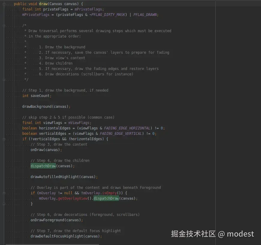Collapse the verticalEdges if block

tap(4, 139)
